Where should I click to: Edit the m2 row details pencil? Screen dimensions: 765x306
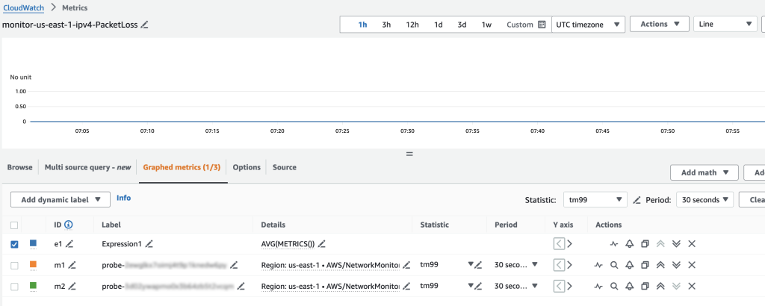pyautogui.click(x=406, y=287)
